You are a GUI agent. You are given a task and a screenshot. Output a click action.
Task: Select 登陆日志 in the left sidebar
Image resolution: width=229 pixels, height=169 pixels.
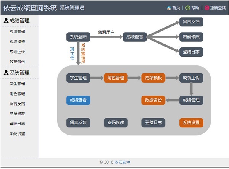tap(17, 124)
